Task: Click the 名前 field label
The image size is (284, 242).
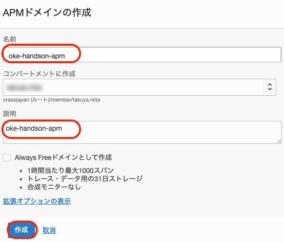Action: coord(9,39)
